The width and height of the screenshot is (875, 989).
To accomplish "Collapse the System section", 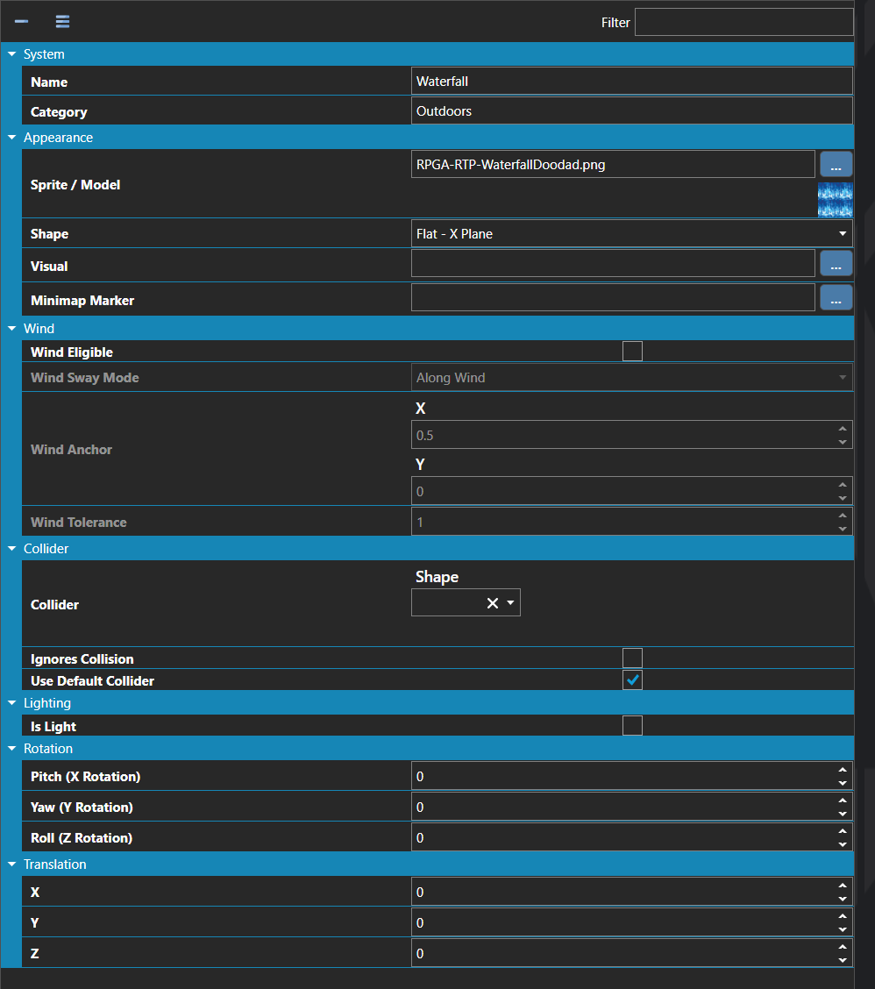I will (12, 54).
